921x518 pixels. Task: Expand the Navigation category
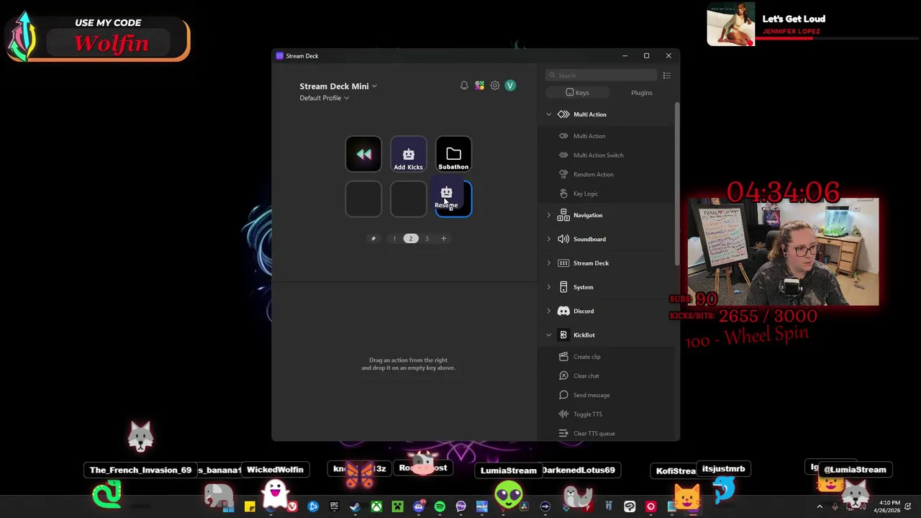pos(549,215)
